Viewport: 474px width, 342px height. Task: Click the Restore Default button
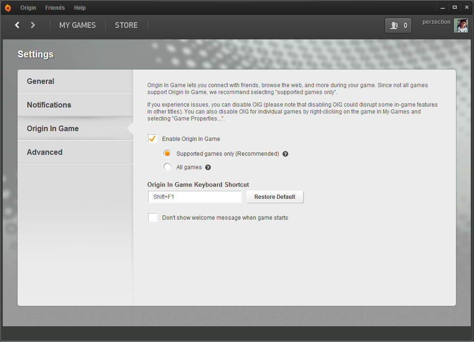point(275,196)
